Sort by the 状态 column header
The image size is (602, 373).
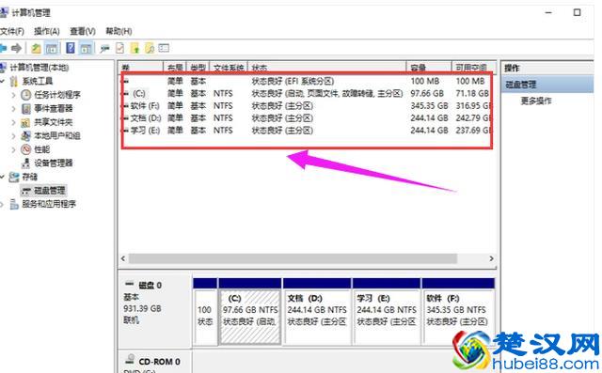coord(327,67)
